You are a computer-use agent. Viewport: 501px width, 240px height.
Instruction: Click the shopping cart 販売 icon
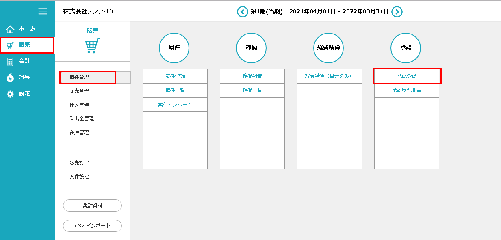click(93, 46)
